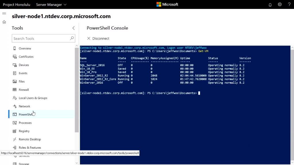Image resolution: width=294 pixels, height=165 pixels.
Task: Collapse the Tools panel with the chevron
Action: click(73, 28)
